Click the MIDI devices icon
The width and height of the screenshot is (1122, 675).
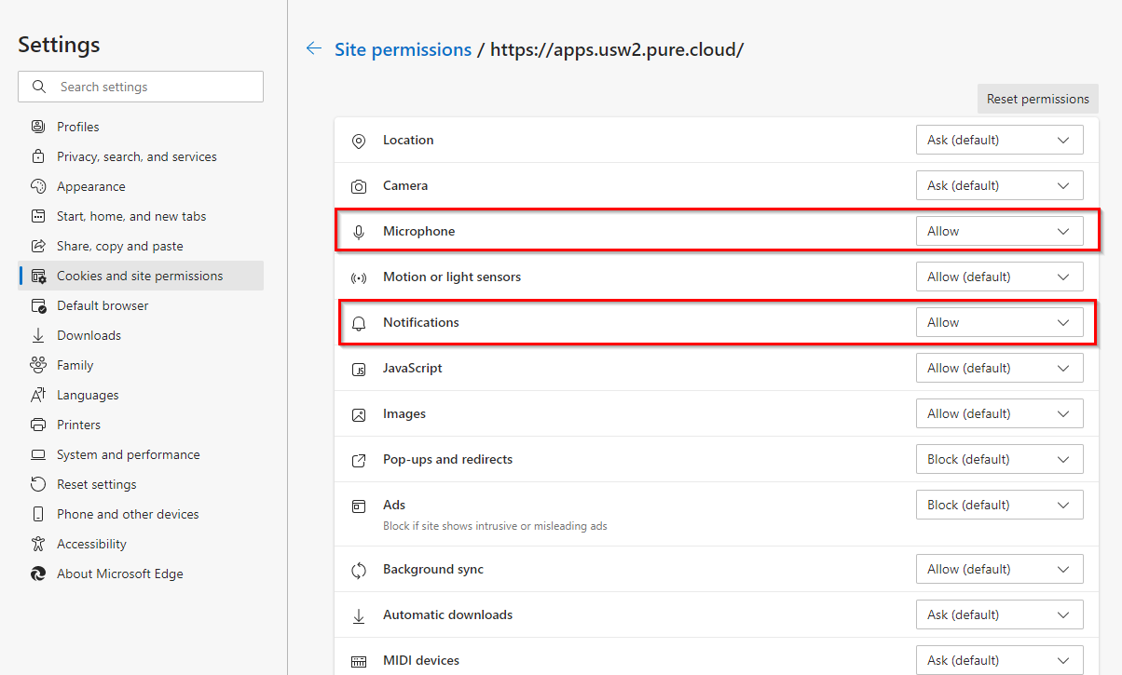(359, 661)
